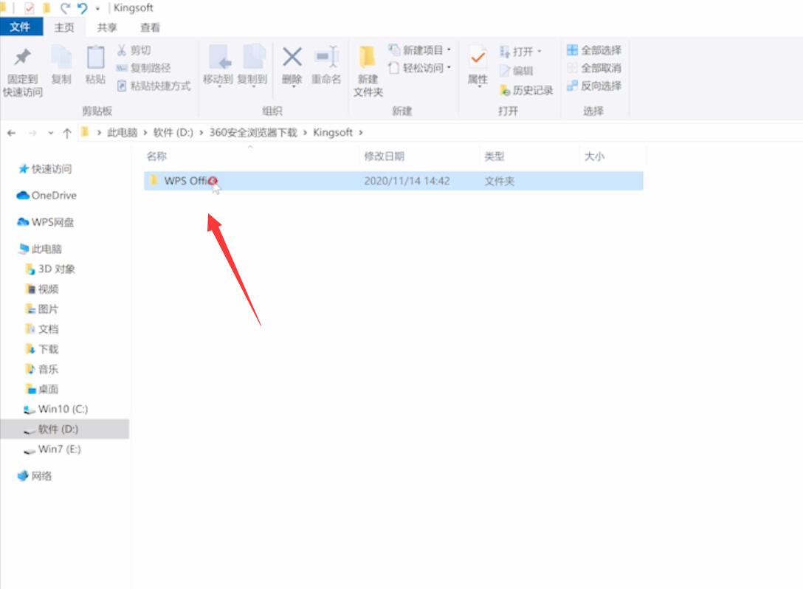Select the WPS Office folder row
The image size is (803, 589).
coord(393,181)
